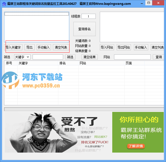Screen dimensions: 166x162
Task: Sort by 关键字 column header
Action: click(38, 63)
